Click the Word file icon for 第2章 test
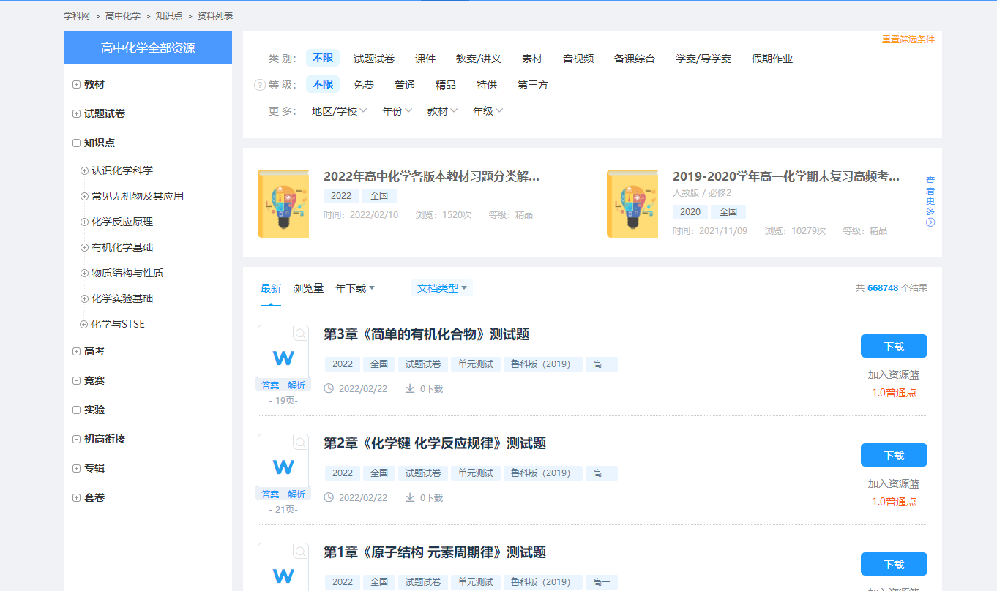 pos(283,466)
